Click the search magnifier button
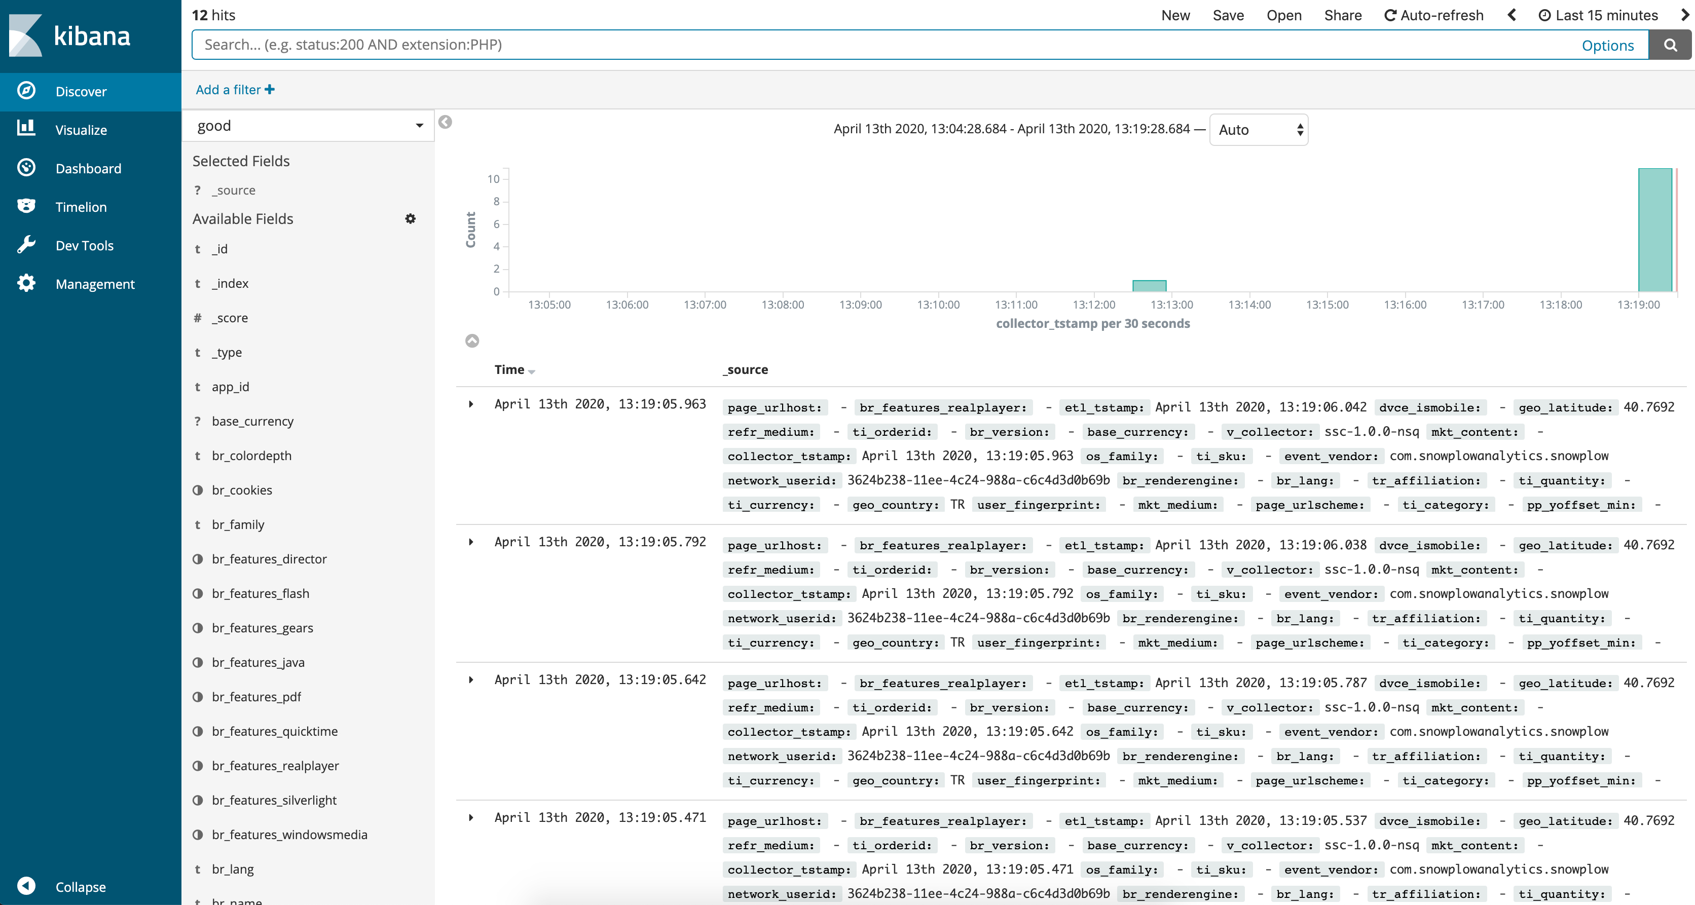 pos(1670,45)
